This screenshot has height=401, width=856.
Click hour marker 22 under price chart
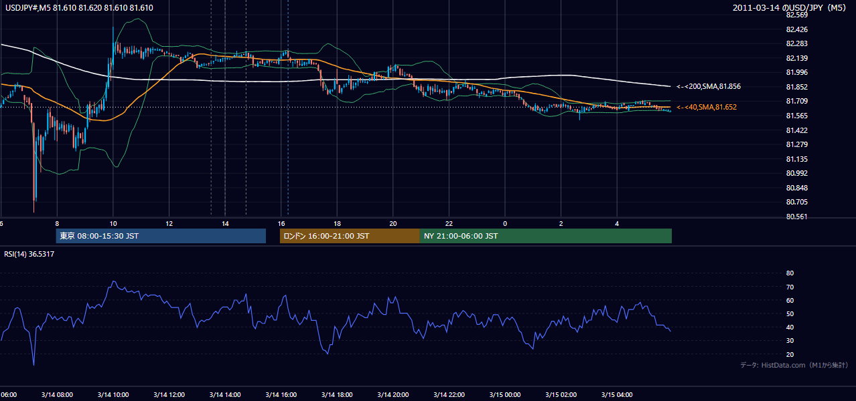[449, 224]
